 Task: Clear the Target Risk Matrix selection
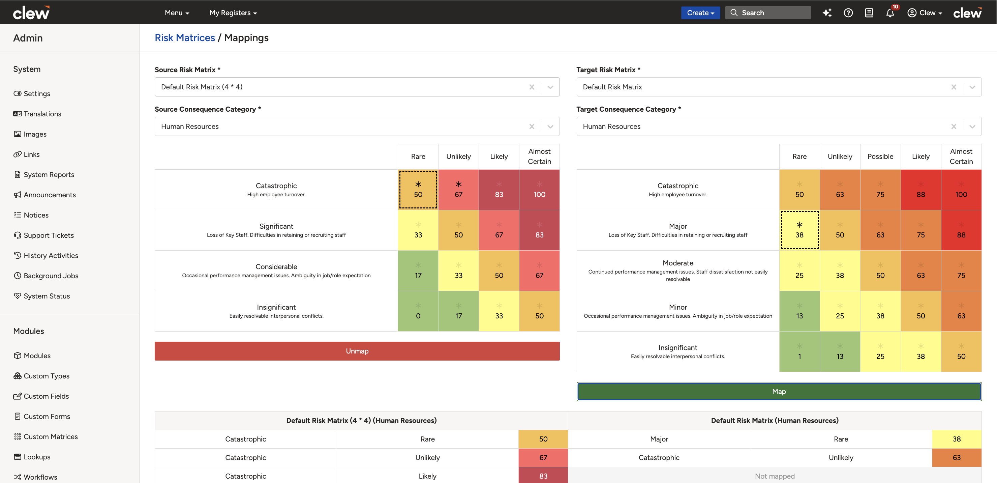[x=954, y=87]
